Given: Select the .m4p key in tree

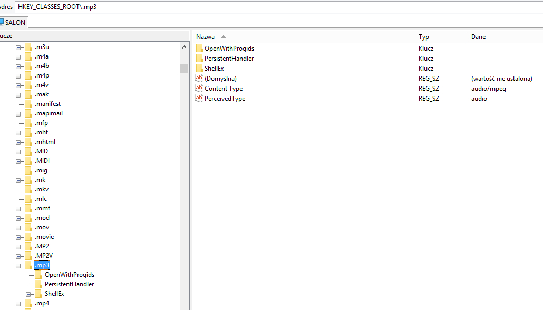Looking at the screenshot, I should [x=42, y=75].
